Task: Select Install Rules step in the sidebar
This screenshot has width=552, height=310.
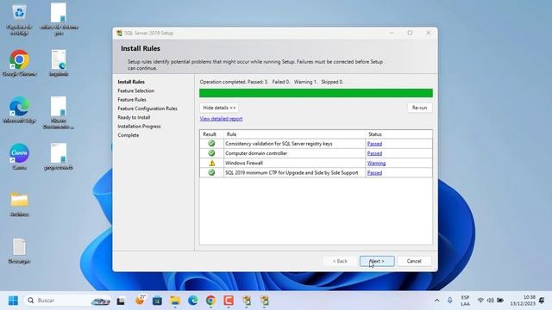Action: tap(131, 82)
